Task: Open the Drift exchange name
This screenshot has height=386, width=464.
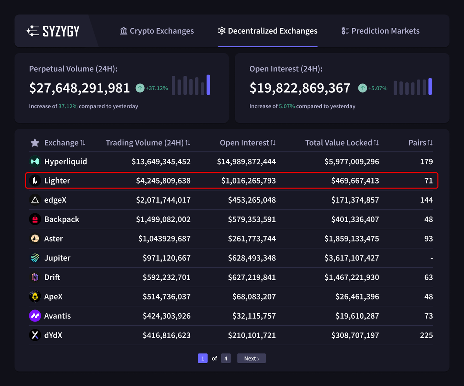Action: (x=52, y=277)
